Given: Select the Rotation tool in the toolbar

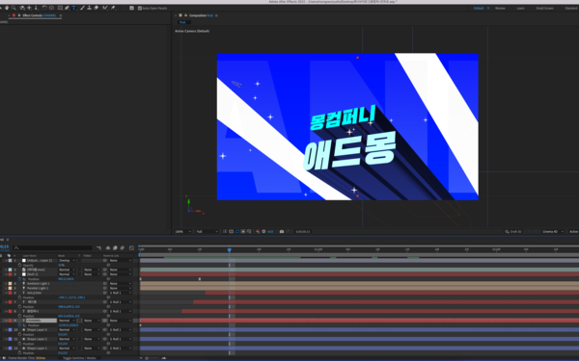Looking at the screenshot, I should [45, 8].
